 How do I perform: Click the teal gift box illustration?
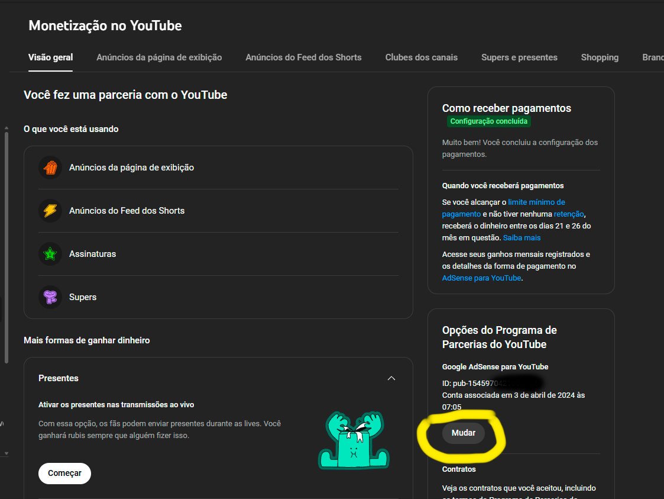[354, 440]
